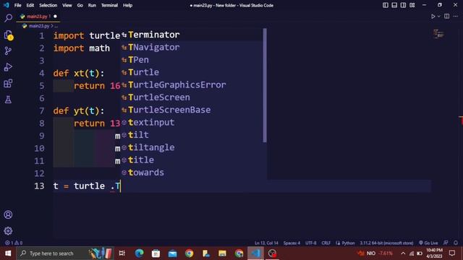
Task: Open the editor More Actions ellipsis
Action: pyautogui.click(x=456, y=17)
